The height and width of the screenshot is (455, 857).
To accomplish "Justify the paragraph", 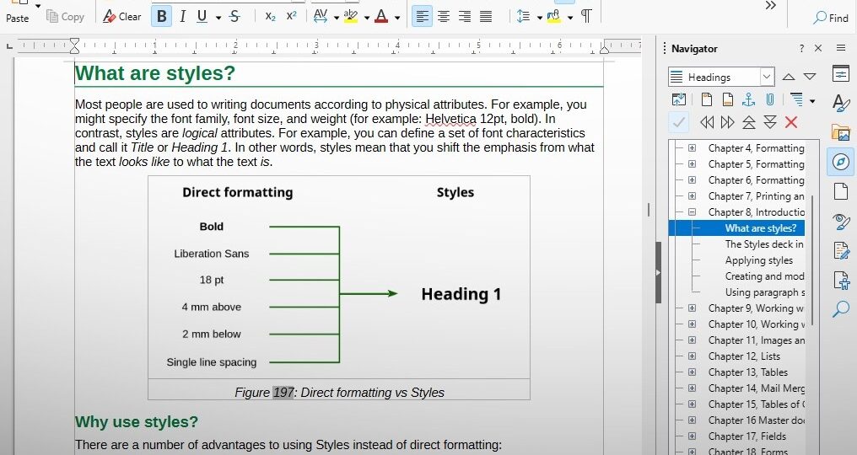I will click(x=486, y=16).
